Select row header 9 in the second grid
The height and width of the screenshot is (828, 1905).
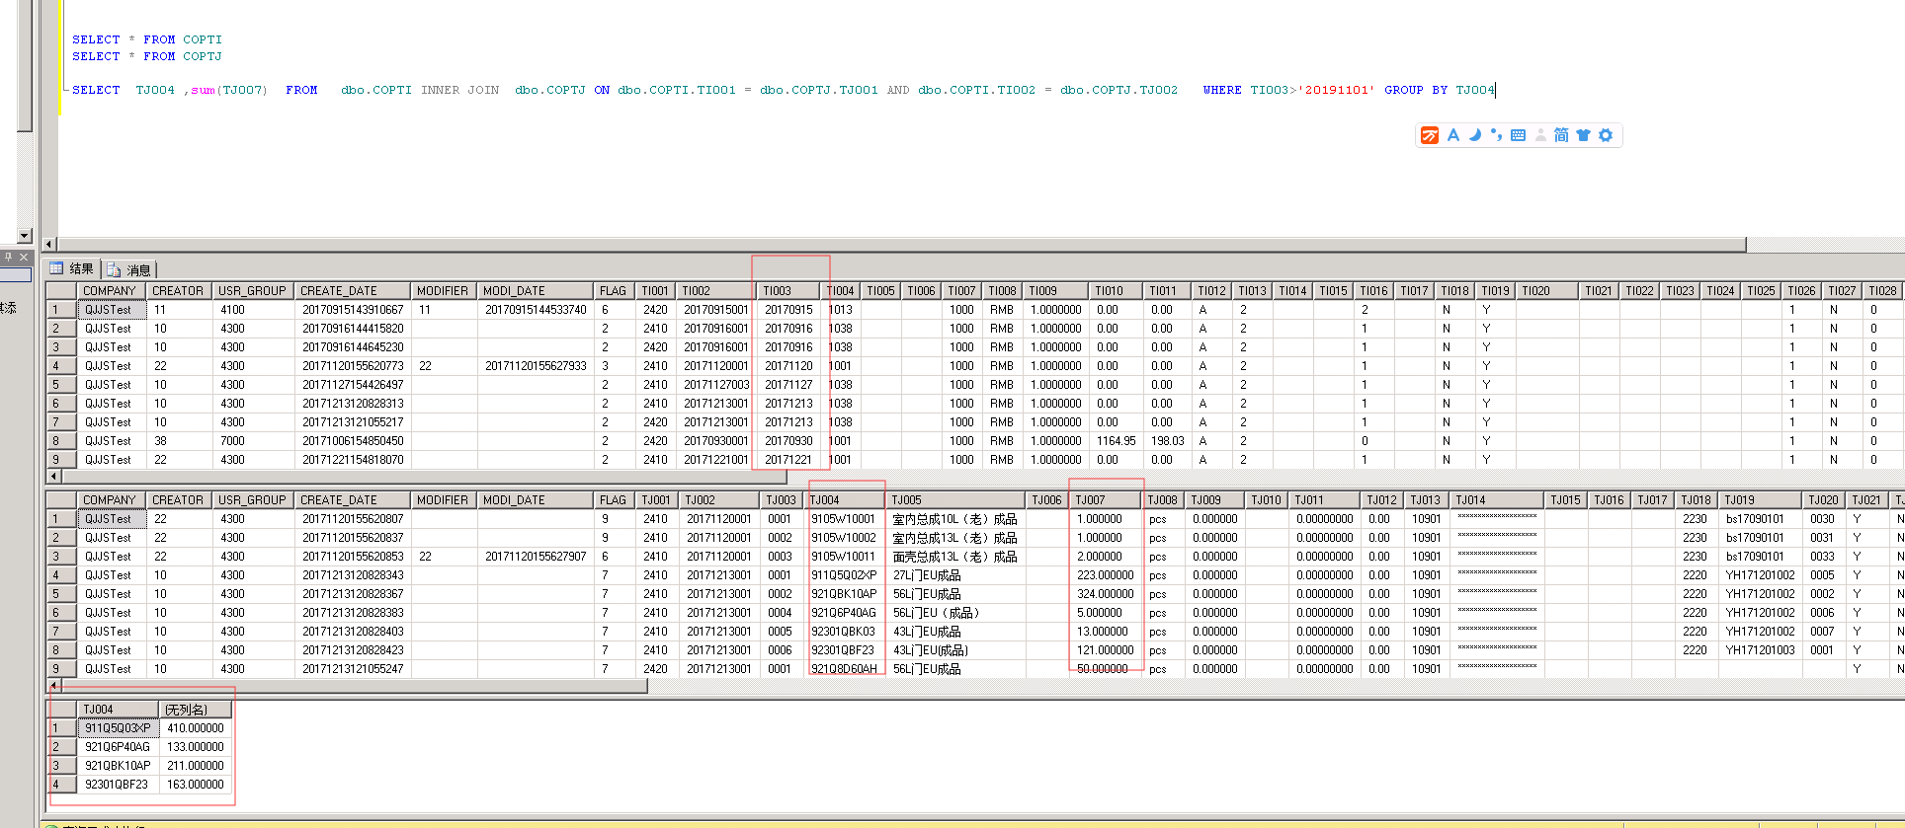pyautogui.click(x=61, y=668)
